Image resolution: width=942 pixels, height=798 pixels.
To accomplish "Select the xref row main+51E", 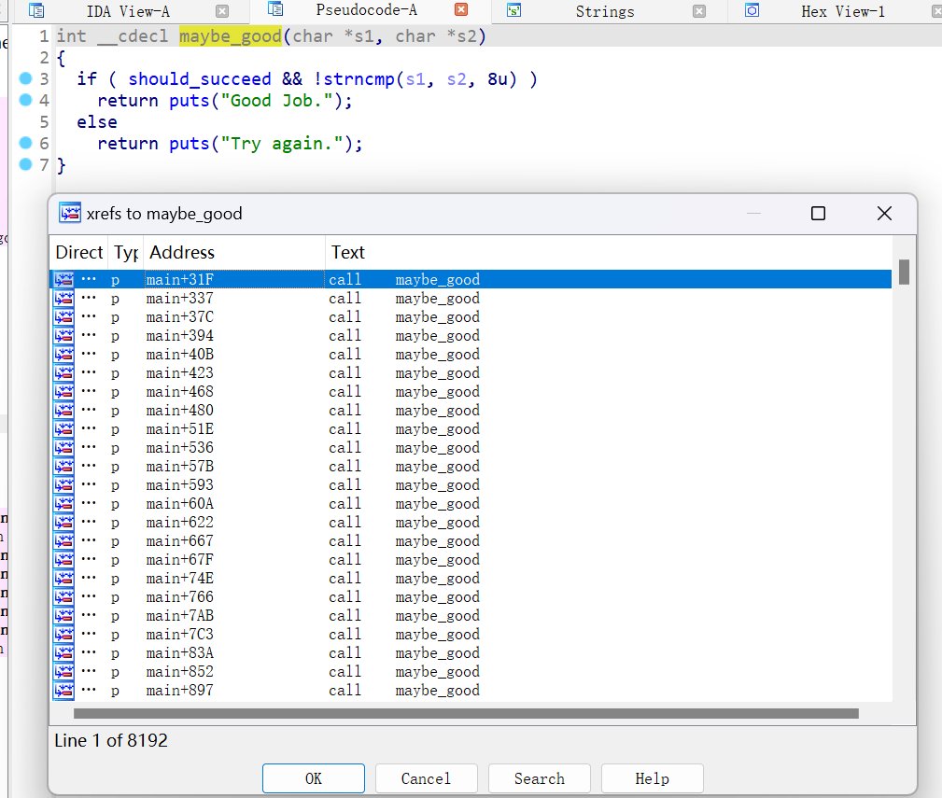I will point(471,428).
